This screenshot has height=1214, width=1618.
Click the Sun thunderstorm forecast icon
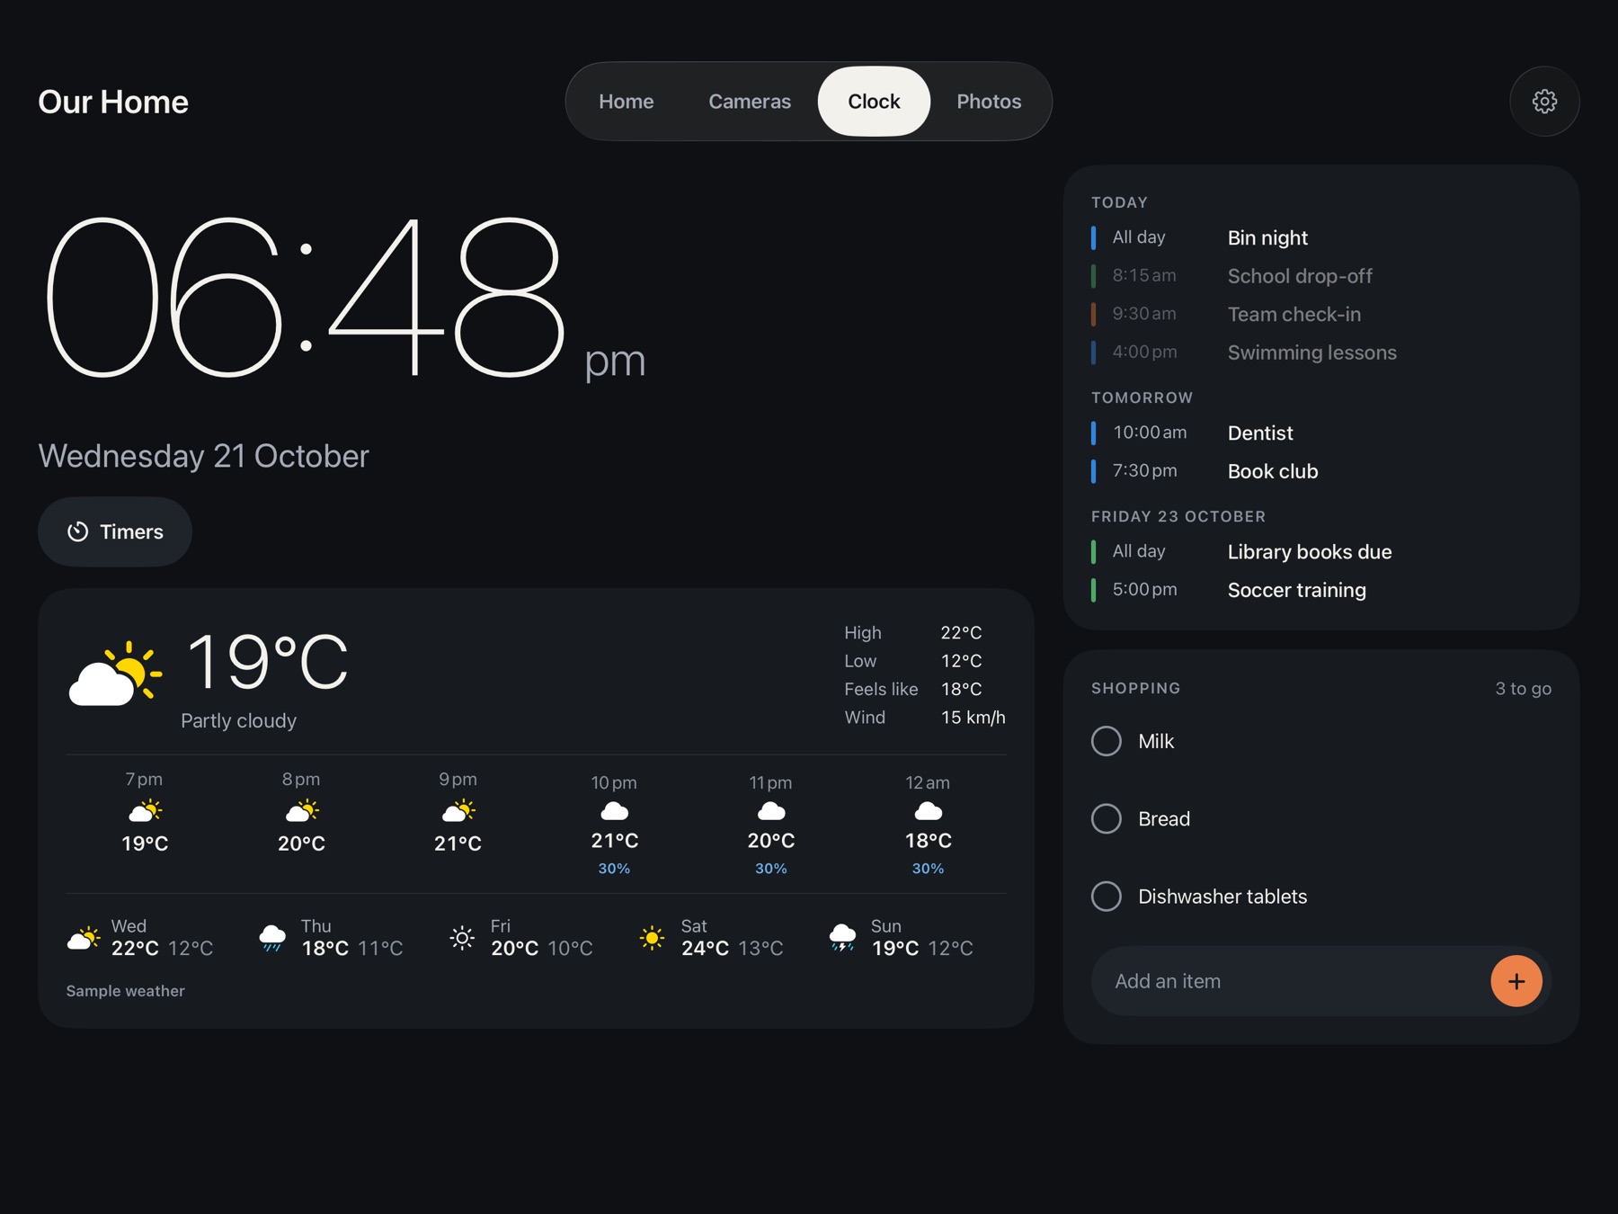(842, 938)
